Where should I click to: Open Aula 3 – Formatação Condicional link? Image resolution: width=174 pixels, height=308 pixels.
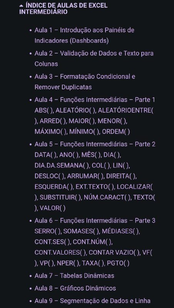point(85,82)
